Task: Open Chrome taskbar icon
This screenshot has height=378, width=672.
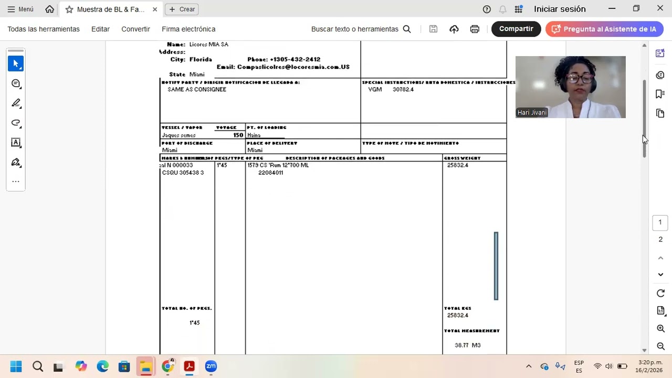Action: tap(167, 366)
